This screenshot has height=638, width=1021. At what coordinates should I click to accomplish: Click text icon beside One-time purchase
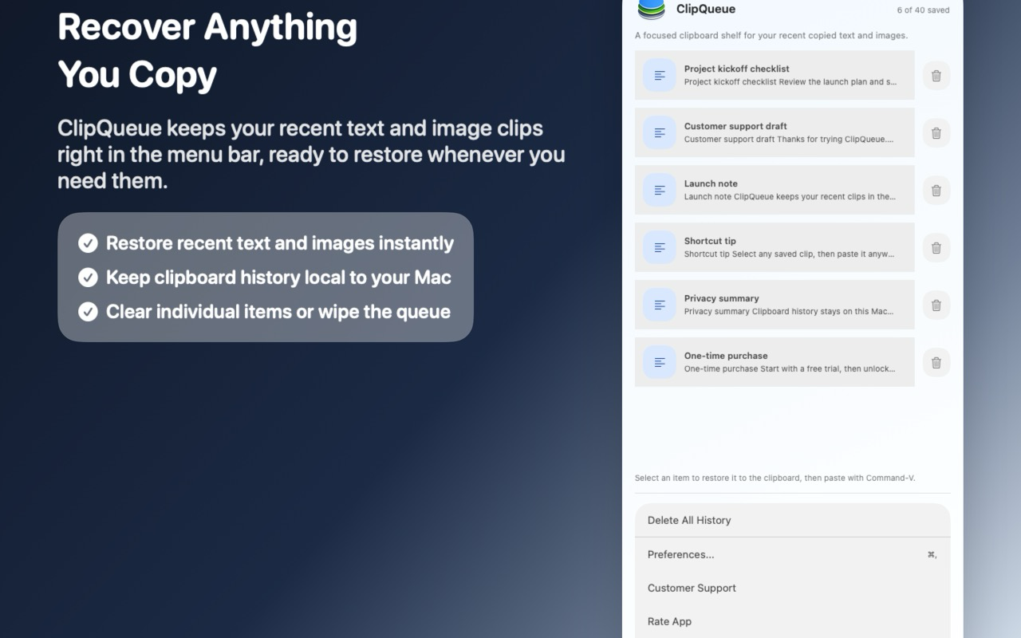(x=660, y=363)
